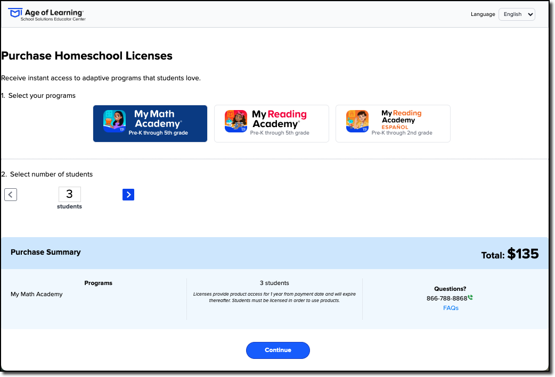
Task: Click the Purchase Homeschool Licenses heading
Action: [87, 56]
